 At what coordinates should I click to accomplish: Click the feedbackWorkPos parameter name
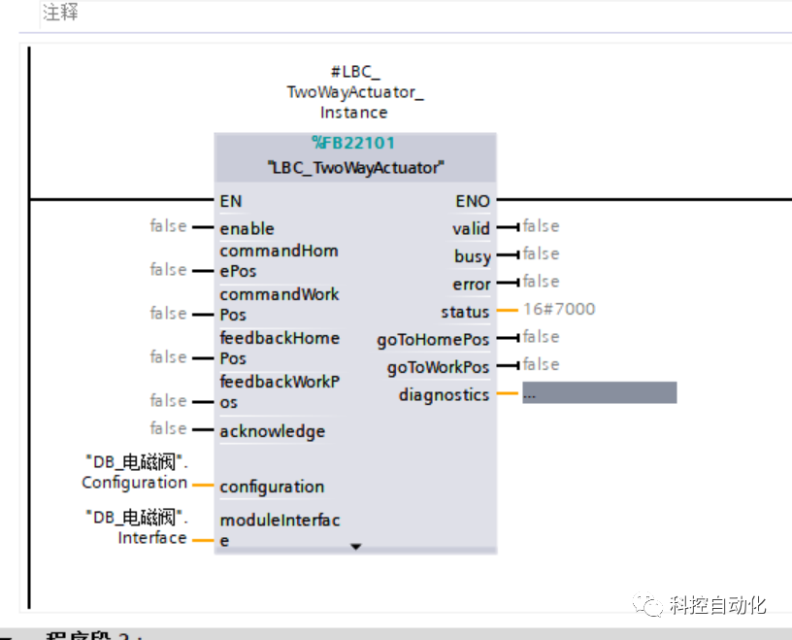280,391
